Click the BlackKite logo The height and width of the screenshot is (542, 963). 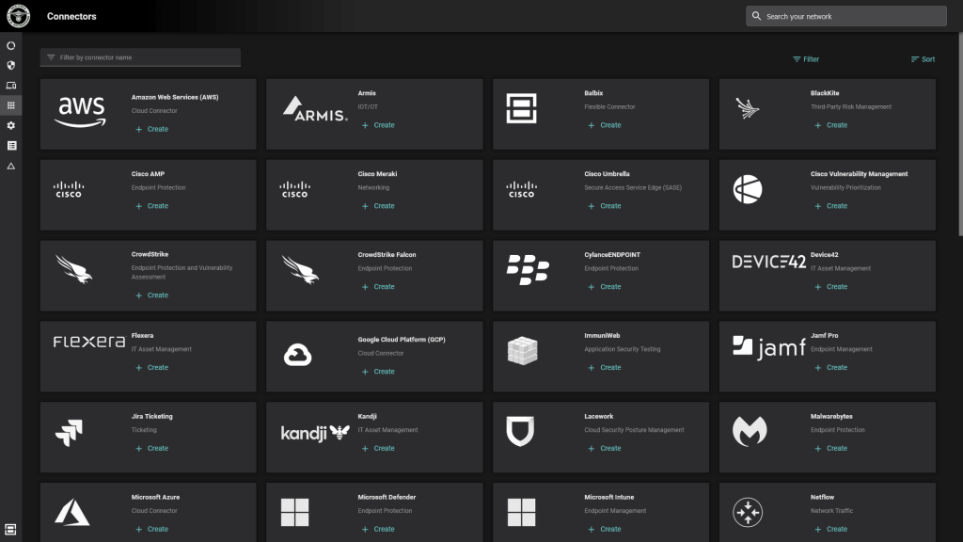(x=748, y=108)
